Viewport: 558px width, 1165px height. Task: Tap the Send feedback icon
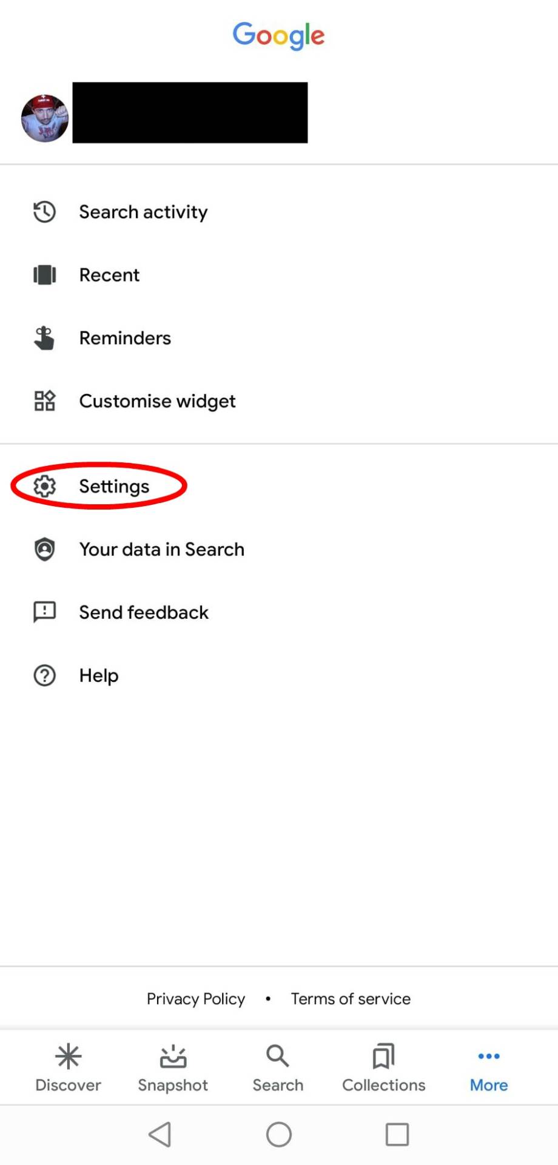coord(44,612)
